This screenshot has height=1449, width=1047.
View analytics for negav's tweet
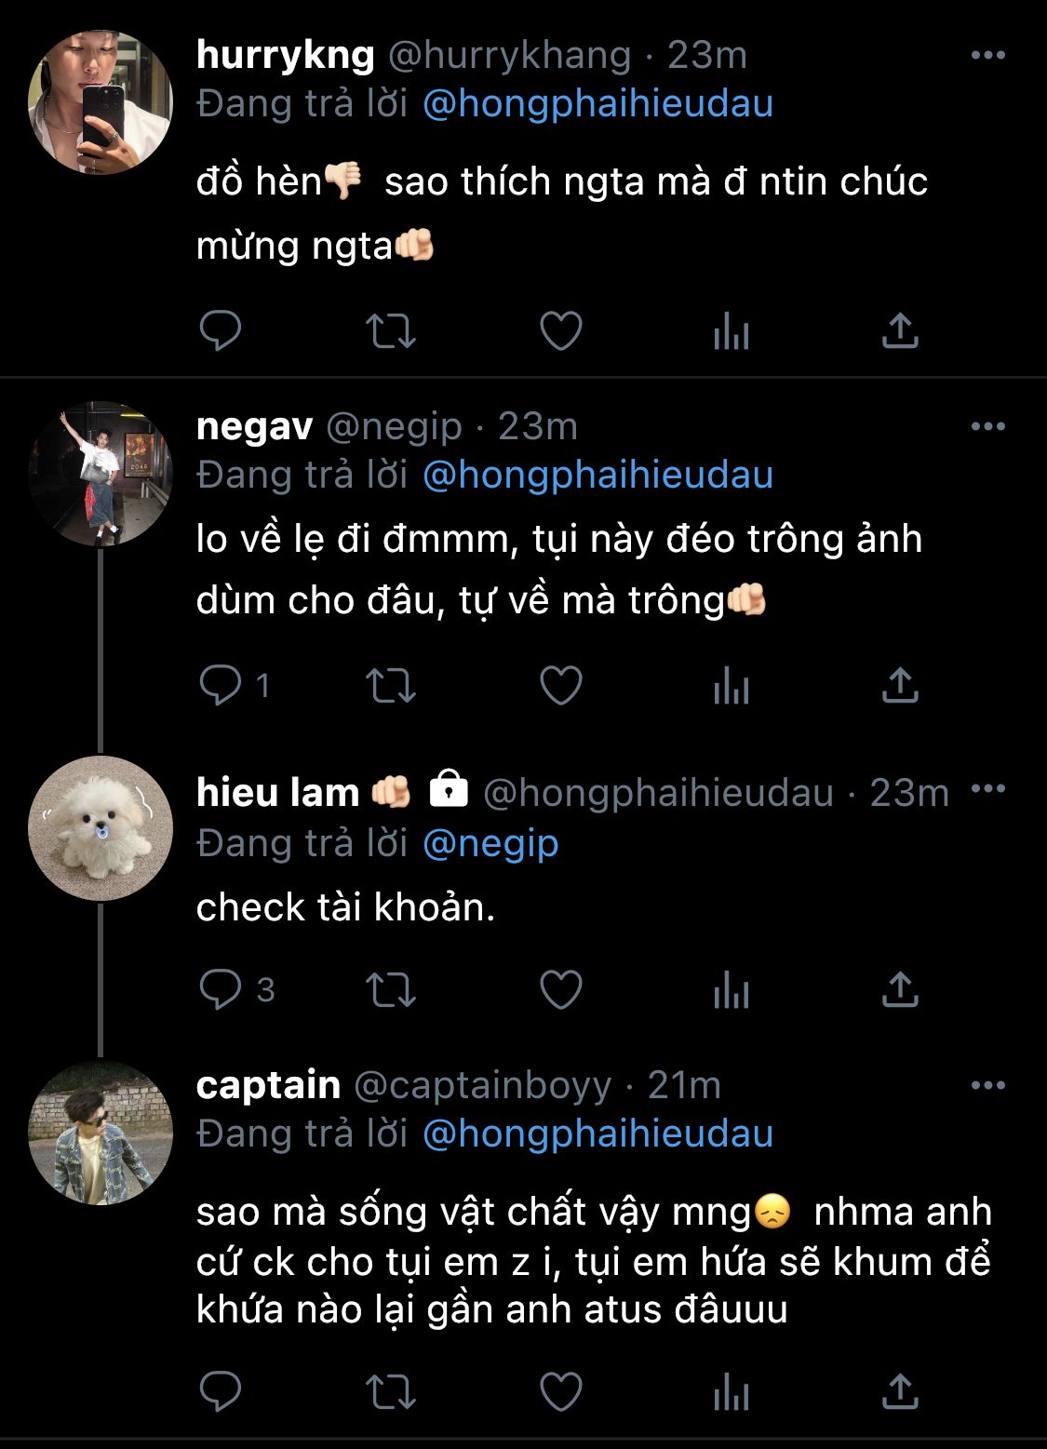(732, 688)
